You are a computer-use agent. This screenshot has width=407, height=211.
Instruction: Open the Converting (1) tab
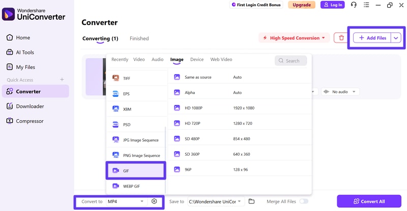point(100,39)
